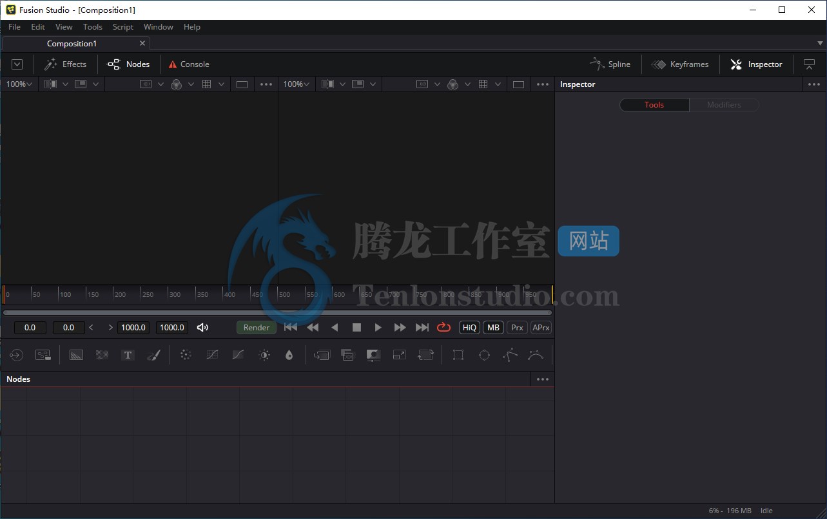Add a Channel Booleans node

pyautogui.click(x=347, y=355)
